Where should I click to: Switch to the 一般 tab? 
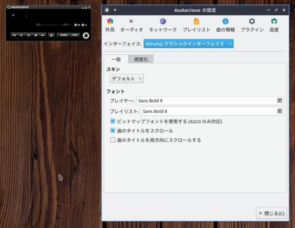click(x=116, y=59)
